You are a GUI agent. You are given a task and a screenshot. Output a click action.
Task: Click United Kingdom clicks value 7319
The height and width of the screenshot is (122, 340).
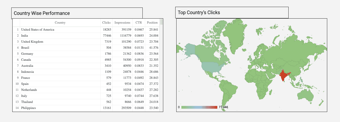108,42
